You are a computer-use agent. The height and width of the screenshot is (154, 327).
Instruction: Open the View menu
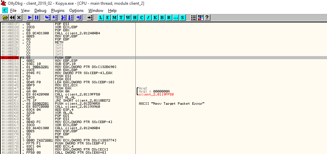point(25,11)
